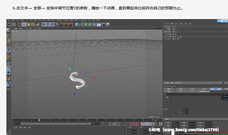The height and width of the screenshot is (135, 228).
Task: Click the coordinate system icon
Action: coord(57,24)
